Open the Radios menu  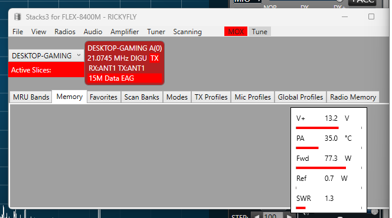[65, 32]
